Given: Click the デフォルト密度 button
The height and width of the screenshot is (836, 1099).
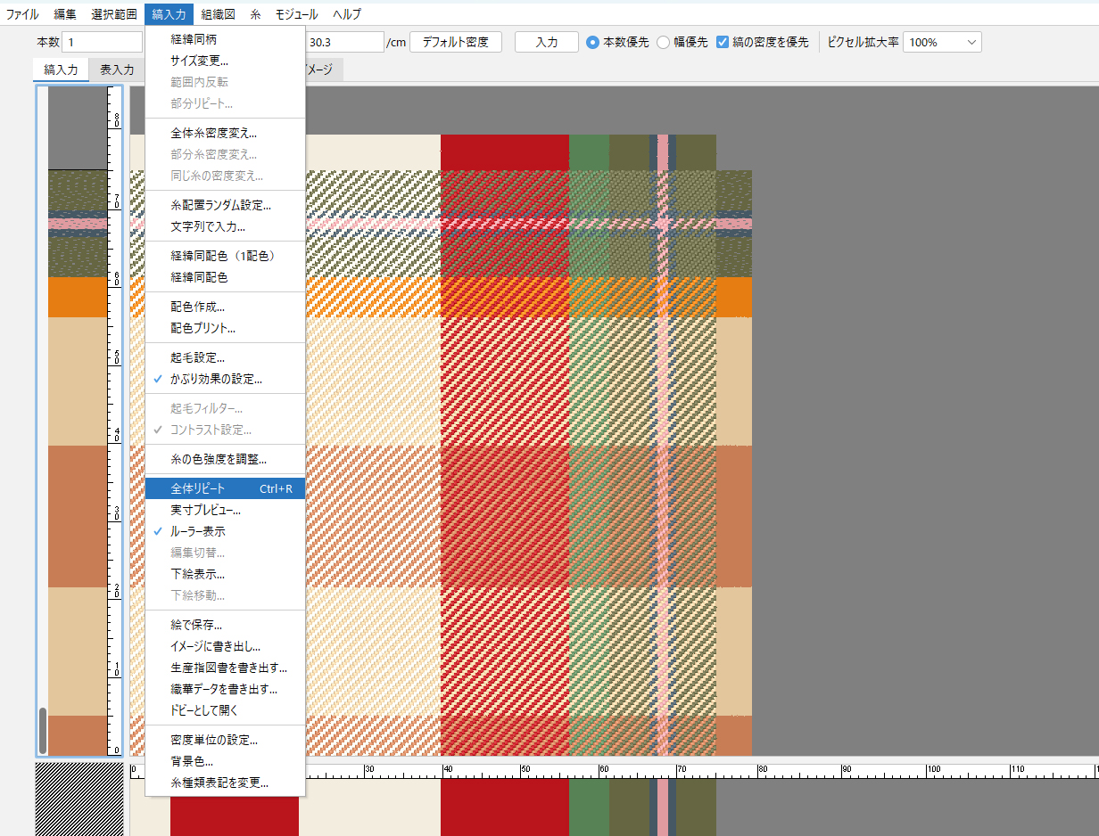Looking at the screenshot, I should [455, 42].
